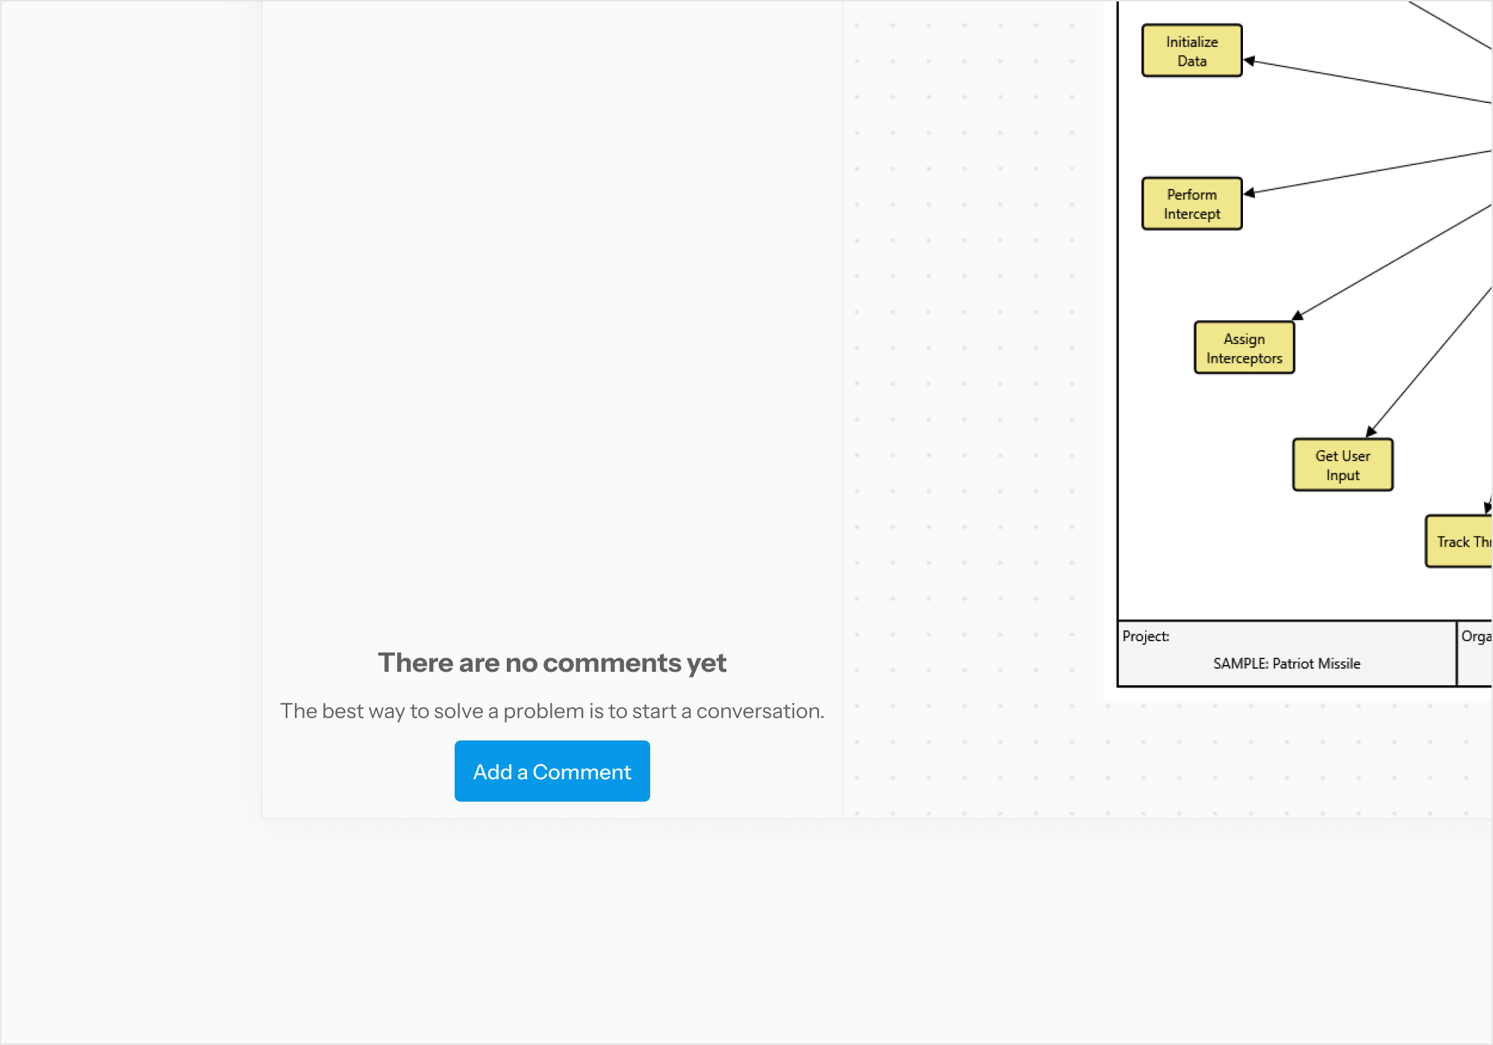Select the Initialize Data node
The width and height of the screenshot is (1493, 1045).
tap(1191, 51)
